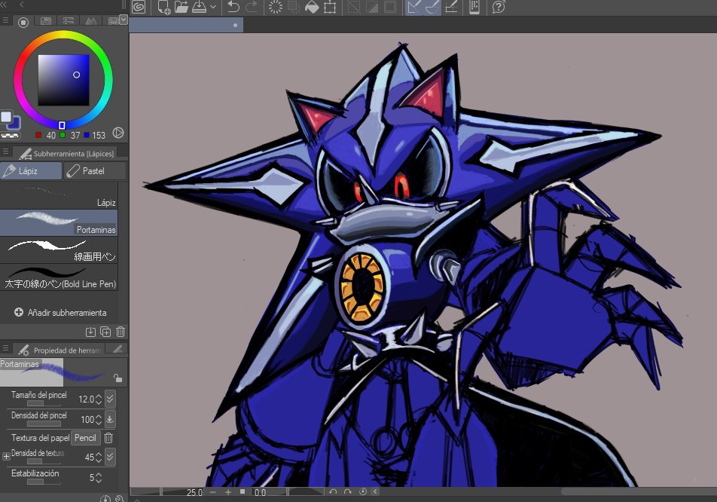Viewport: 717px width, 502px height.
Task: Click the Deselect icon
Action: tap(353, 7)
